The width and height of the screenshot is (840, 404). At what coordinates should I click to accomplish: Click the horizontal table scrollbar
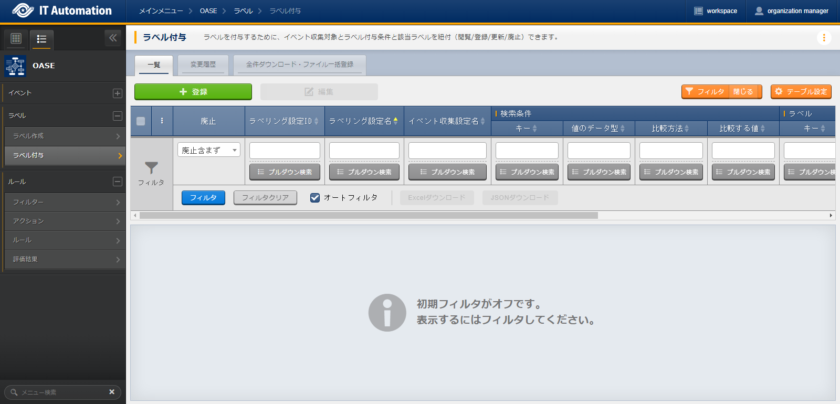(x=369, y=216)
